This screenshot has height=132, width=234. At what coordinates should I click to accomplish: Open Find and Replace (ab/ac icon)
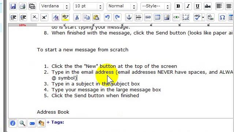tap(211, 17)
